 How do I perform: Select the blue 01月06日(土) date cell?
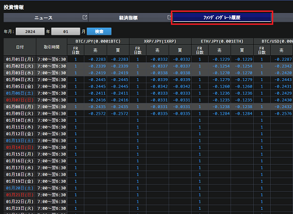[20, 93]
